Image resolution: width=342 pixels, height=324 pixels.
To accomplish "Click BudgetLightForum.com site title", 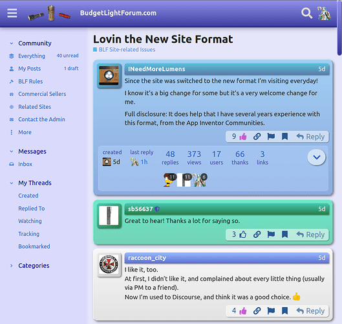I will tap(118, 13).
